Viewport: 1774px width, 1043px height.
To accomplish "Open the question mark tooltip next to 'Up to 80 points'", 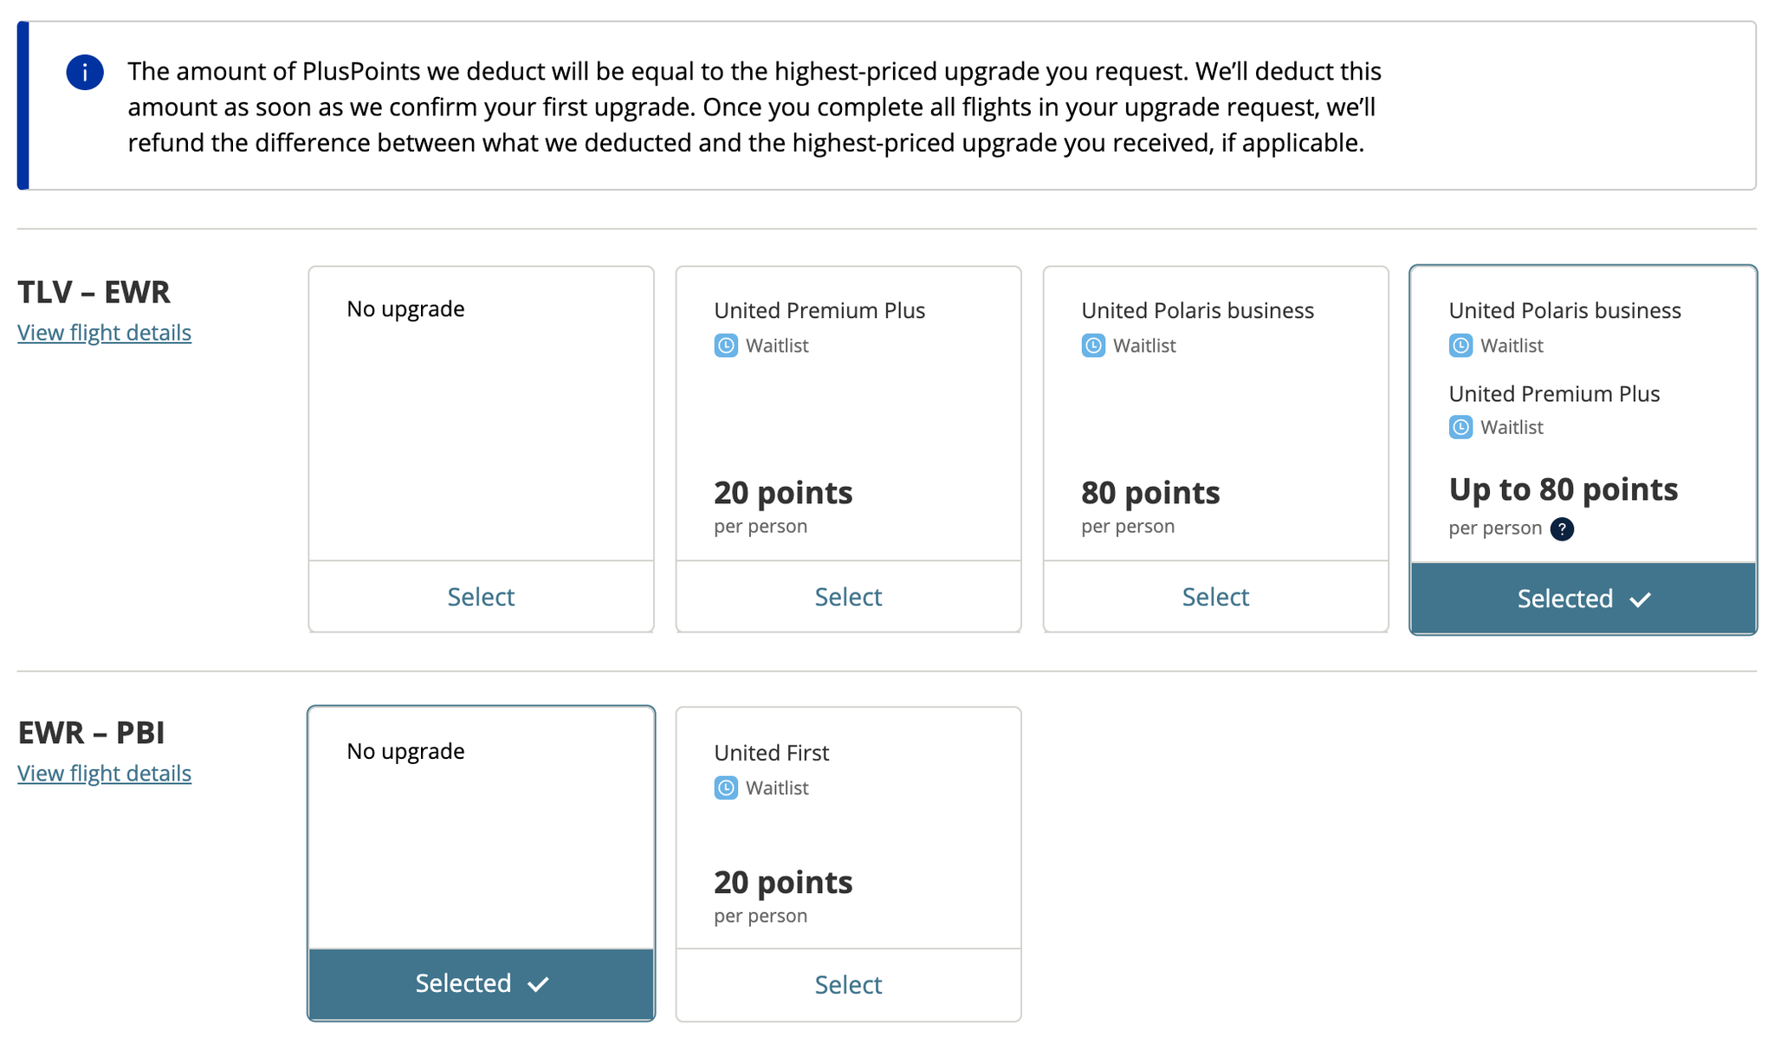I will [1562, 529].
